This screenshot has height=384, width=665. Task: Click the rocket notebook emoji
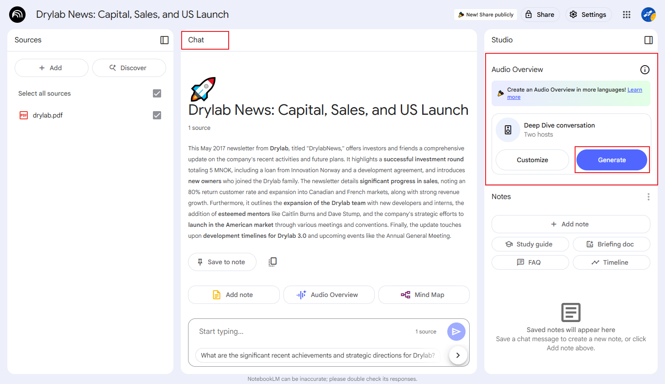pyautogui.click(x=203, y=89)
